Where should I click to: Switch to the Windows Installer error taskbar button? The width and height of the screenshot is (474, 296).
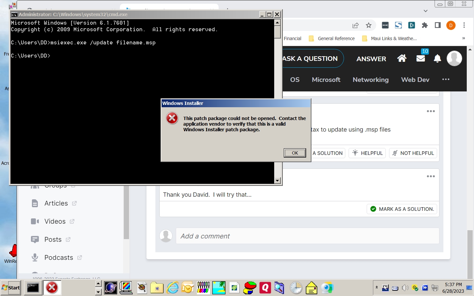(x=52, y=288)
